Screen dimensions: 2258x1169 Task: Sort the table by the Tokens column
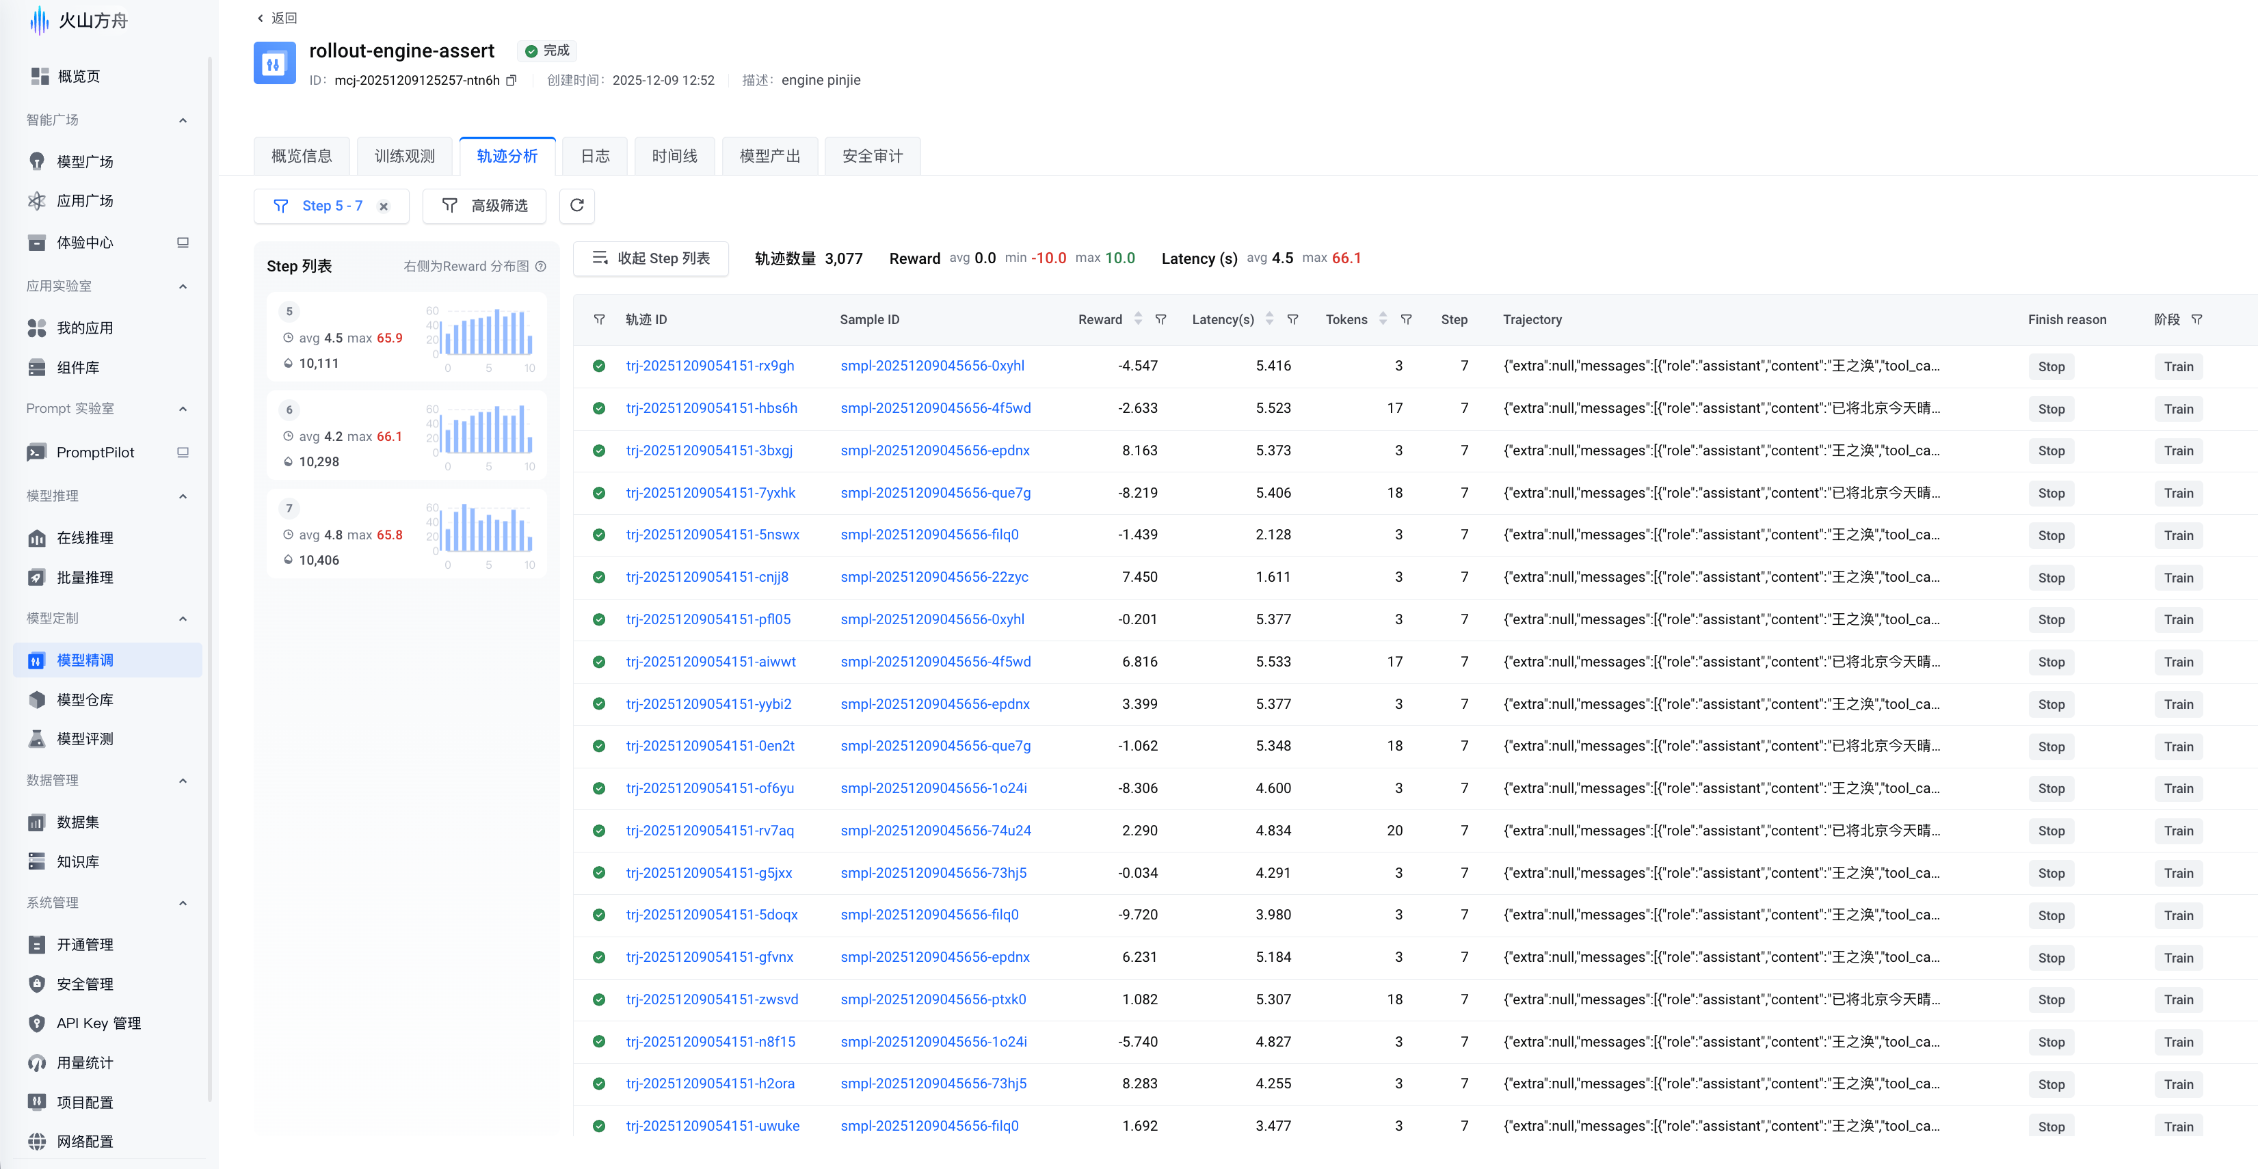1382,320
